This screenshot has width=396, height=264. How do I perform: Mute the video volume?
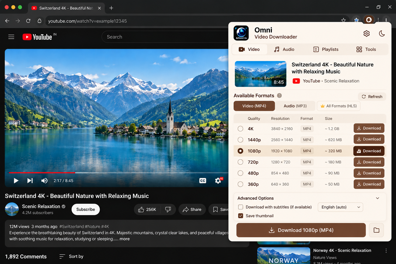tap(44, 181)
